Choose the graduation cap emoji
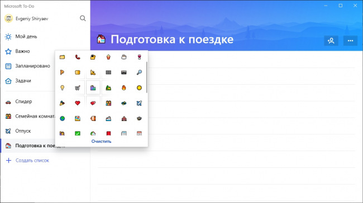The height and width of the screenshot is (203, 363). coord(139,118)
